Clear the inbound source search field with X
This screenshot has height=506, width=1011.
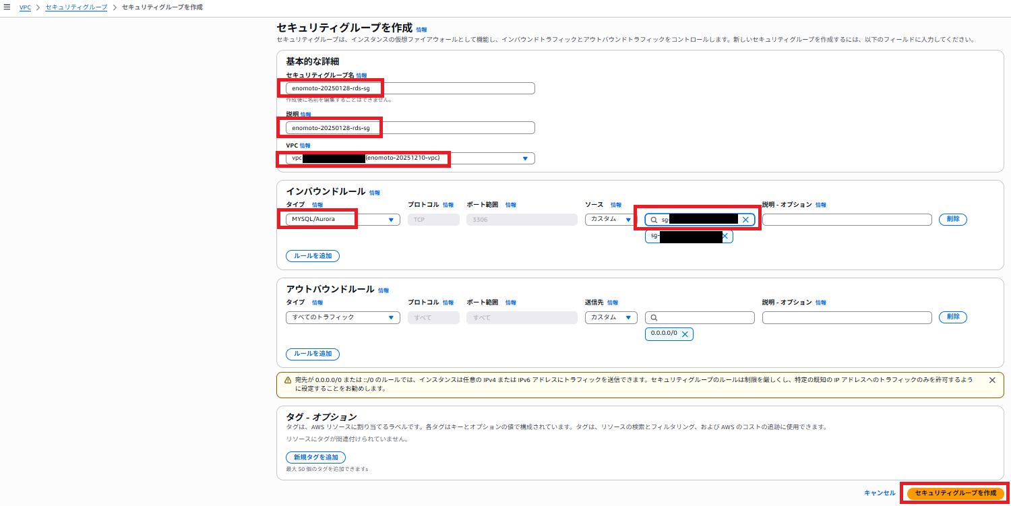click(745, 220)
